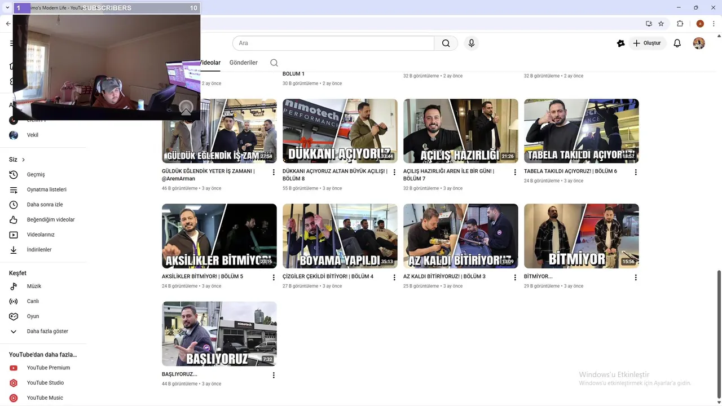Play BİTMİYOR thumbnail

point(582,236)
